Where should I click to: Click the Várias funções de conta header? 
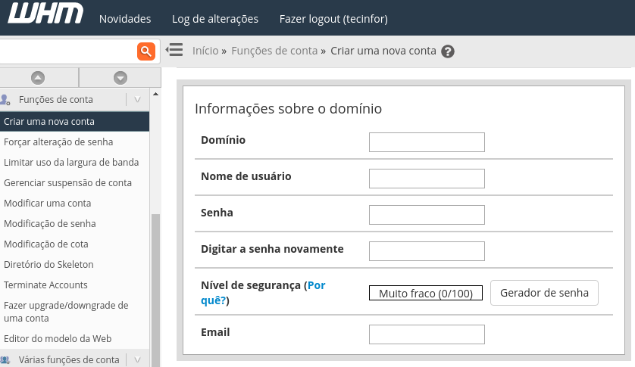coord(69,359)
